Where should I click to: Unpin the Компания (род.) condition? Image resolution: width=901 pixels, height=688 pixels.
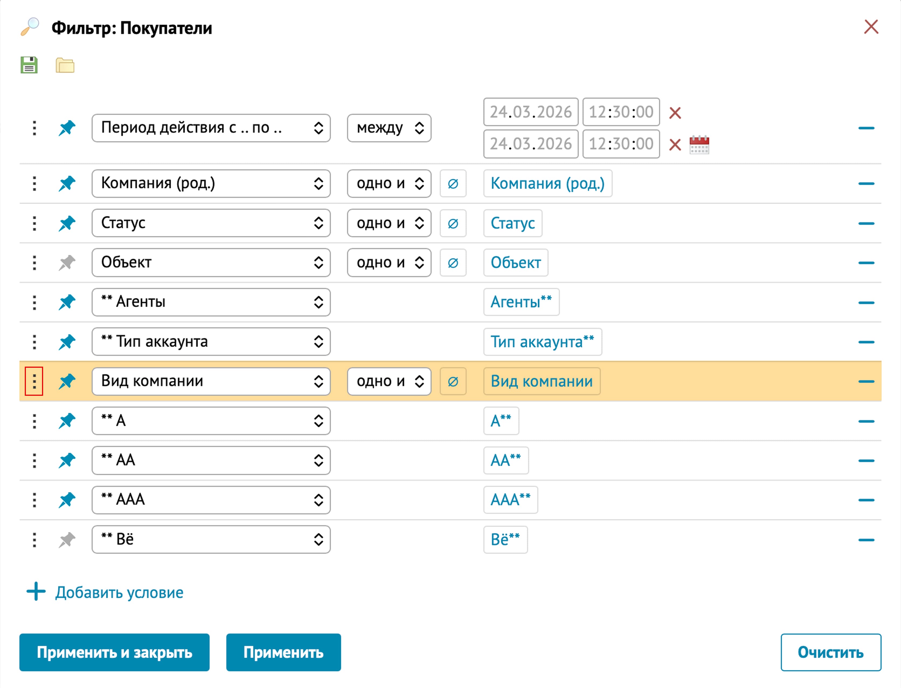coord(67,184)
